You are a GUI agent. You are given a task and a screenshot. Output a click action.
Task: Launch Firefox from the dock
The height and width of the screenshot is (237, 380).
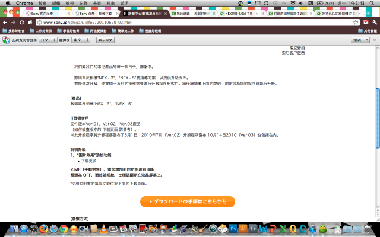click(43, 229)
